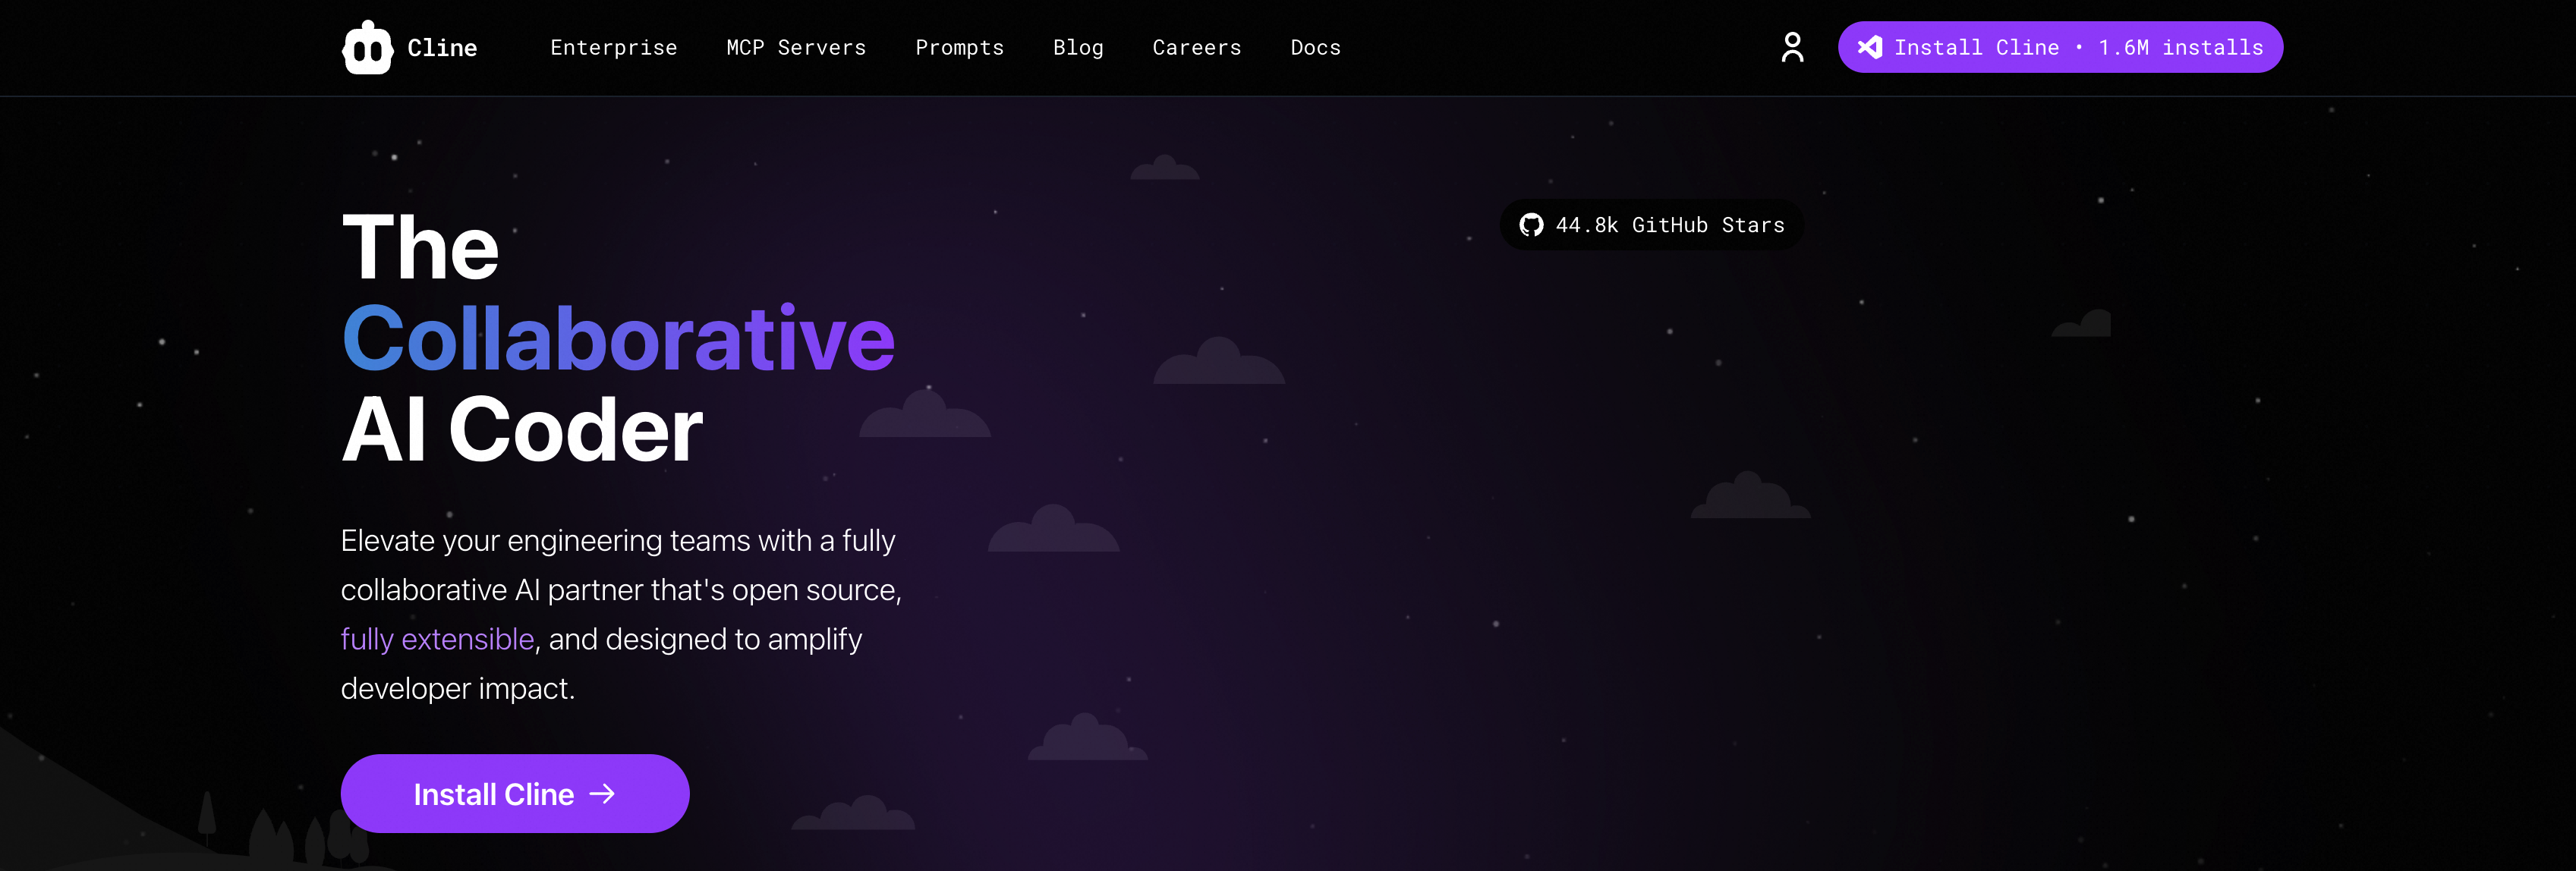The height and width of the screenshot is (871, 2576).
Task: Click the arrow icon in Install Cline button
Action: [602, 794]
